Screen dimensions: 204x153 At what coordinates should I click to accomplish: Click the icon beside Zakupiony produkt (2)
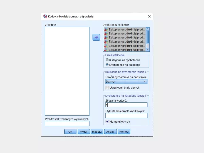click(106, 34)
